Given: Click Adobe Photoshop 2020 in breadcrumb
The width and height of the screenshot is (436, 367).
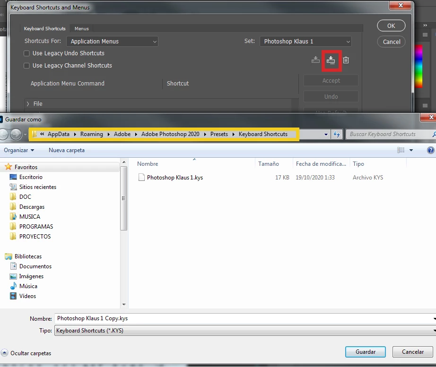Looking at the screenshot, I should click(x=170, y=134).
